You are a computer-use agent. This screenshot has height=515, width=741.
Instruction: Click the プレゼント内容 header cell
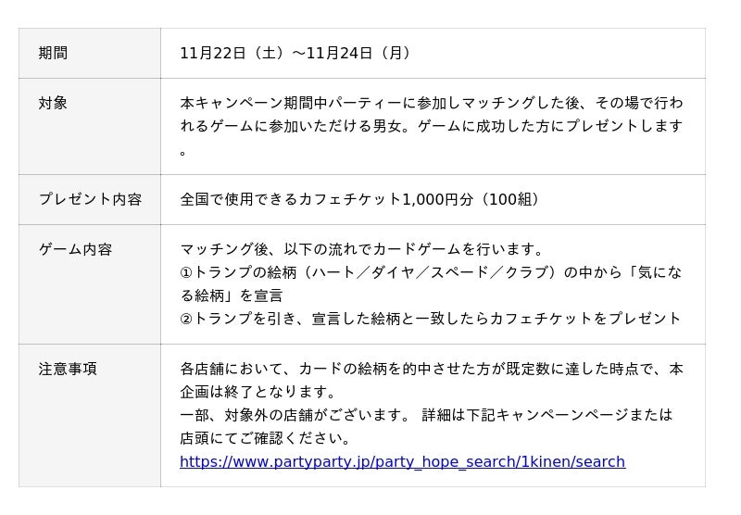[90, 199]
